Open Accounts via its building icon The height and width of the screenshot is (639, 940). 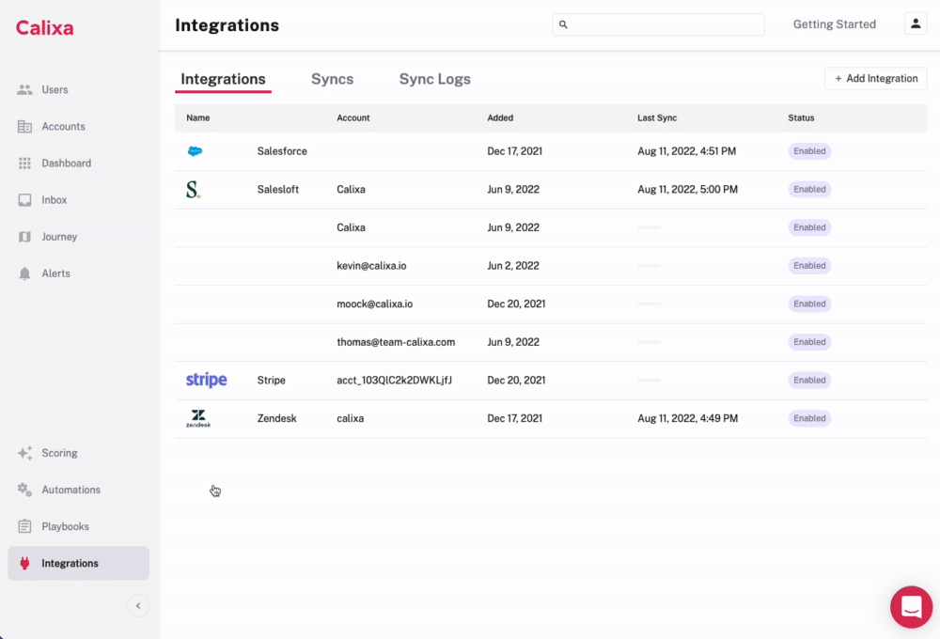24,127
